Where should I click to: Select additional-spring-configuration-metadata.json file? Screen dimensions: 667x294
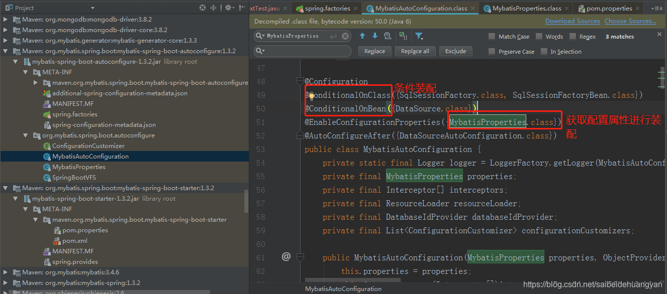(x=120, y=93)
